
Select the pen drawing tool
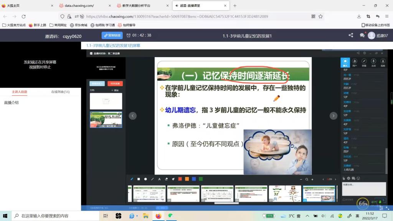pyautogui.click(x=132, y=179)
